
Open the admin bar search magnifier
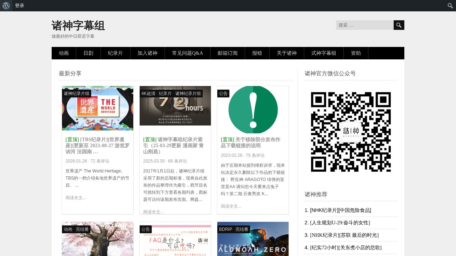click(x=450, y=6)
